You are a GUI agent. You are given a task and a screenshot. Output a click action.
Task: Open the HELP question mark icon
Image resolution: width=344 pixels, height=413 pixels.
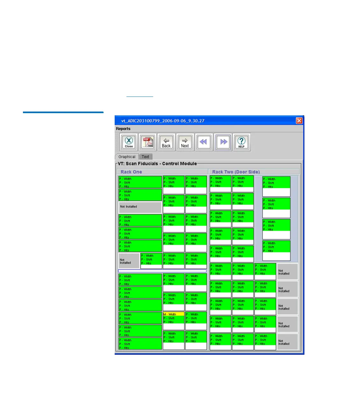click(241, 142)
